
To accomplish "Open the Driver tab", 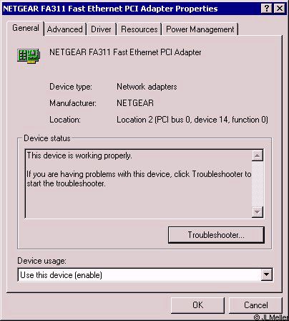I will click(101, 29).
